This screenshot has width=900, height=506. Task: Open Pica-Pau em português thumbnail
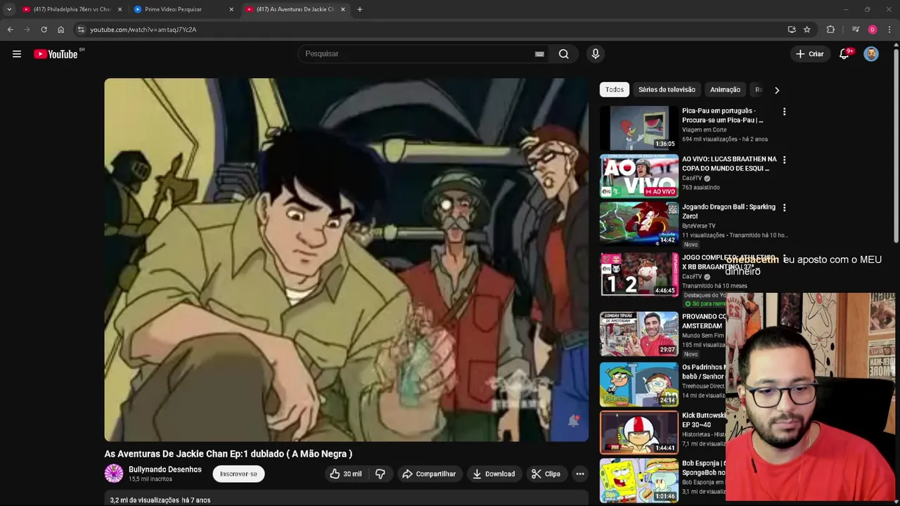tap(639, 127)
